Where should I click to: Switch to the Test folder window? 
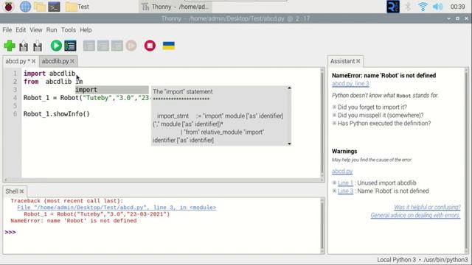click(x=77, y=7)
